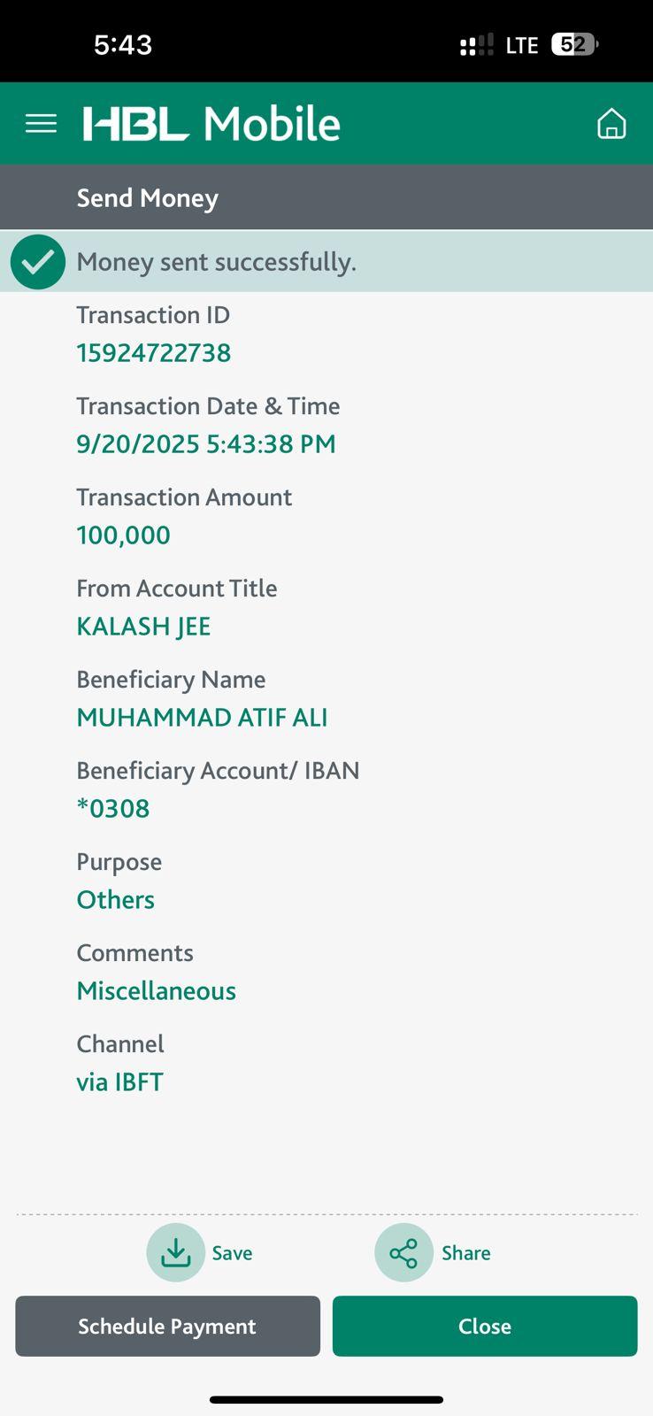Tap the HBL Mobile logo

[x=211, y=124]
